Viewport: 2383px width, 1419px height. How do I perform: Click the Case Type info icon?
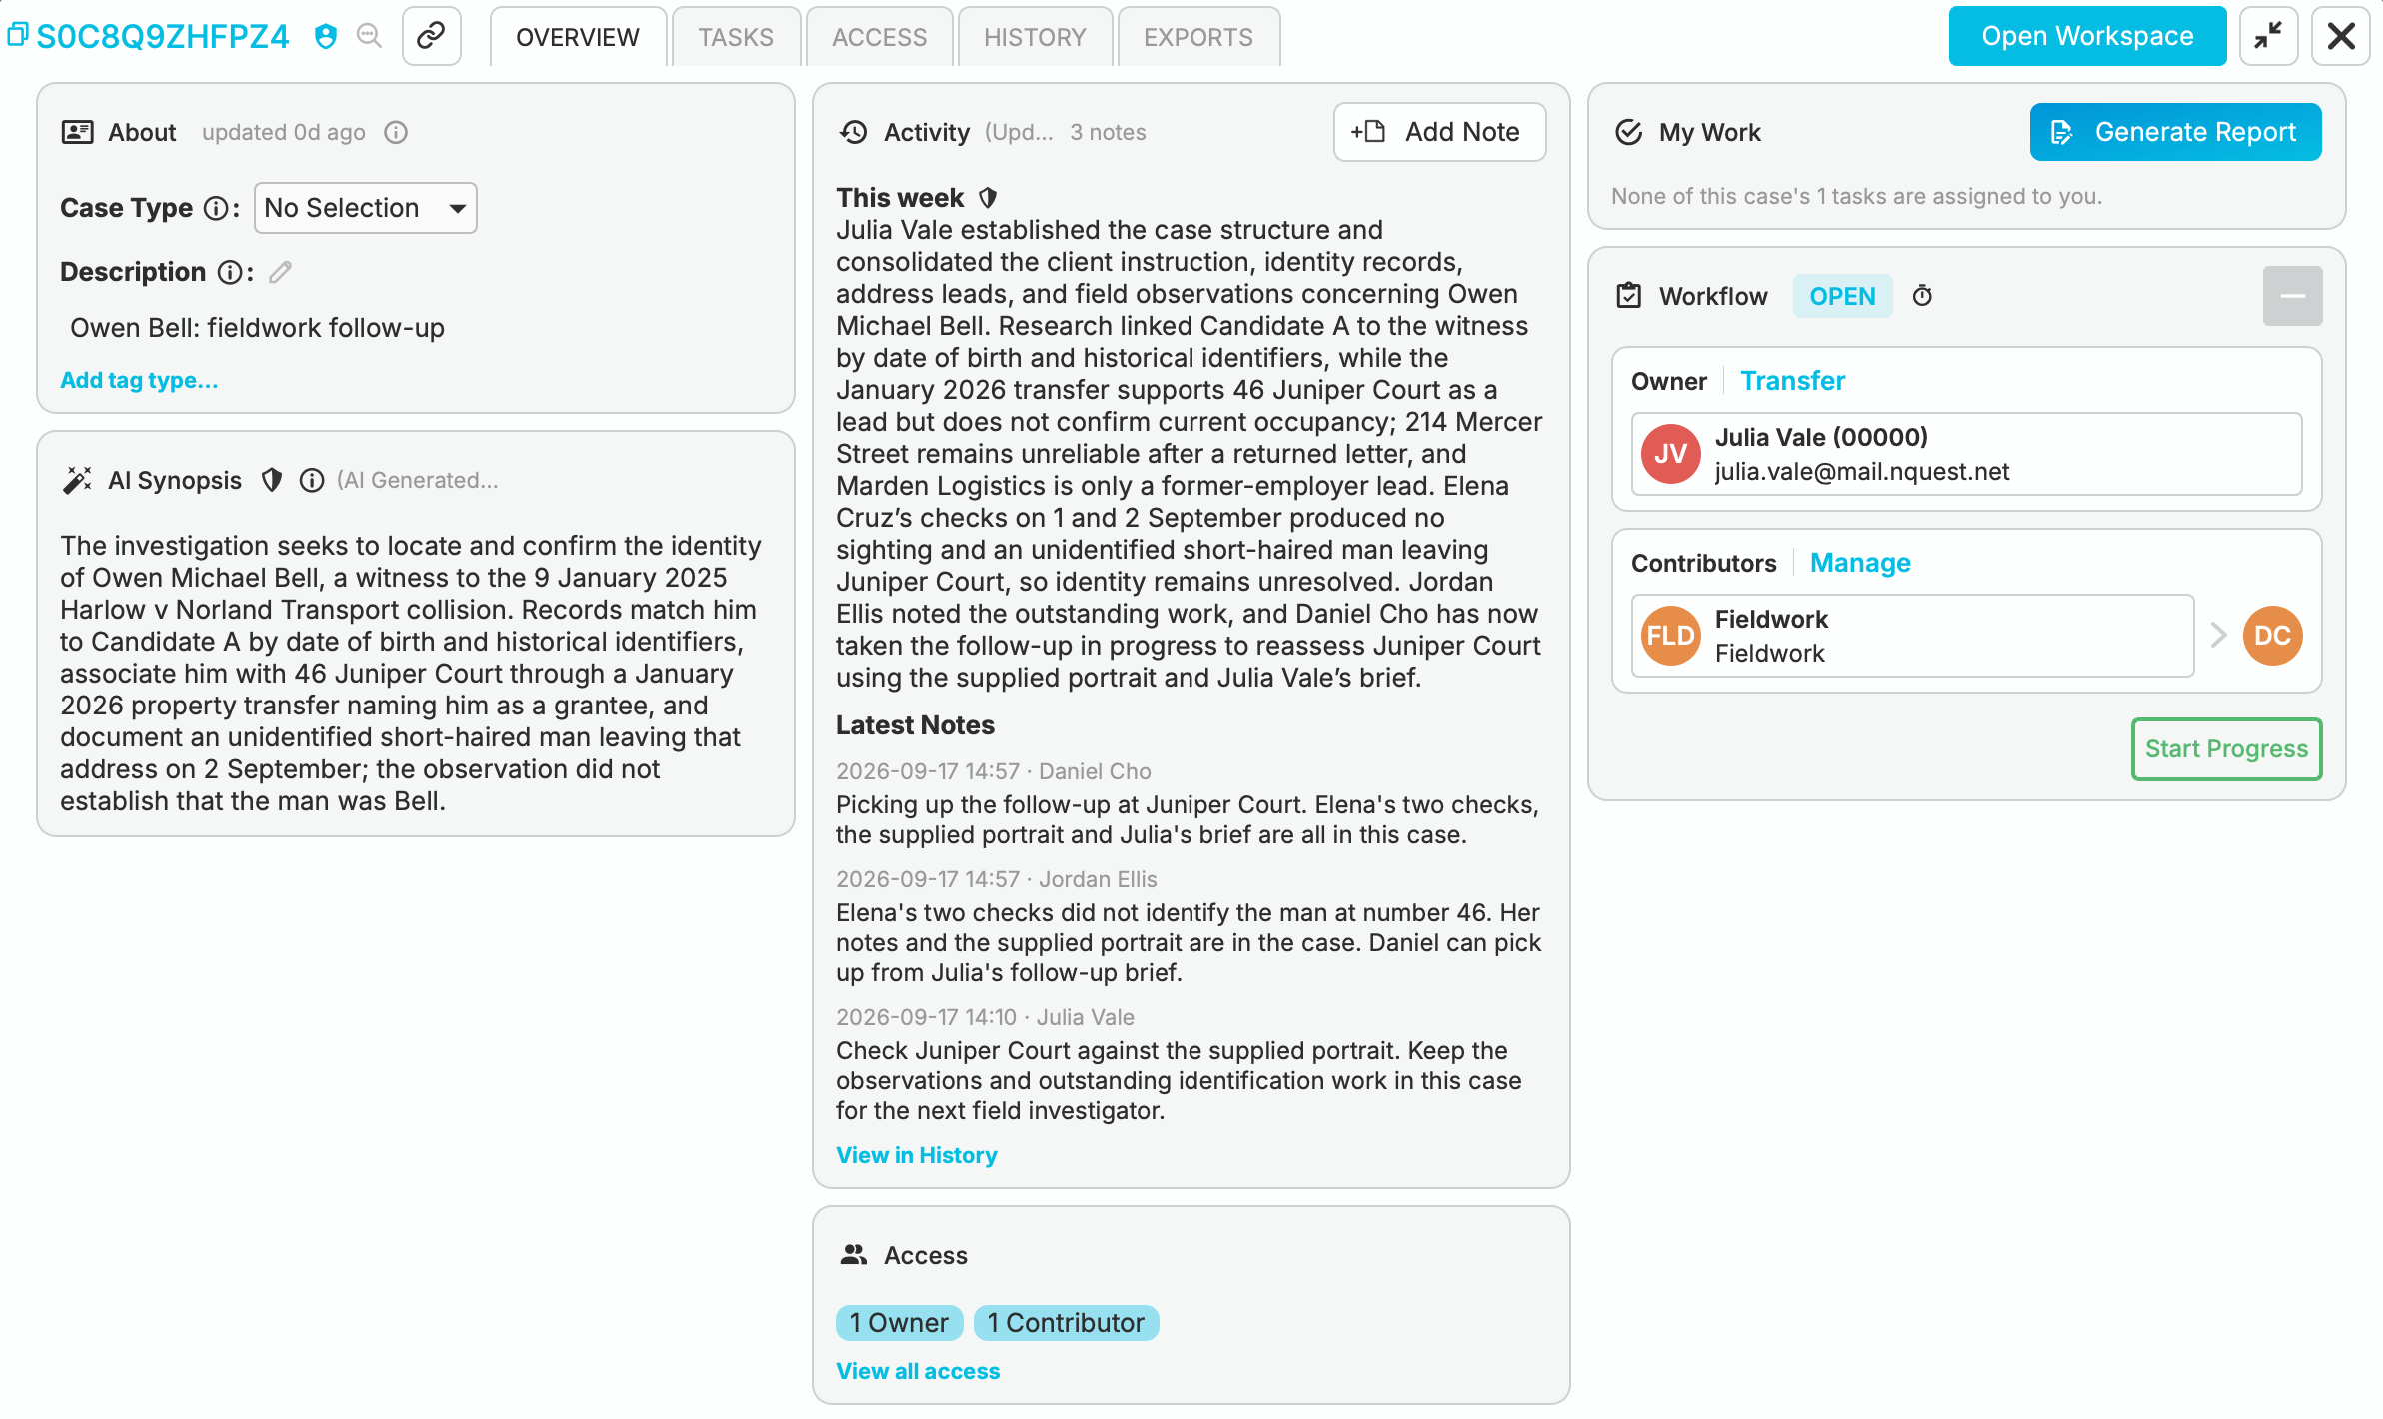pyautogui.click(x=215, y=208)
